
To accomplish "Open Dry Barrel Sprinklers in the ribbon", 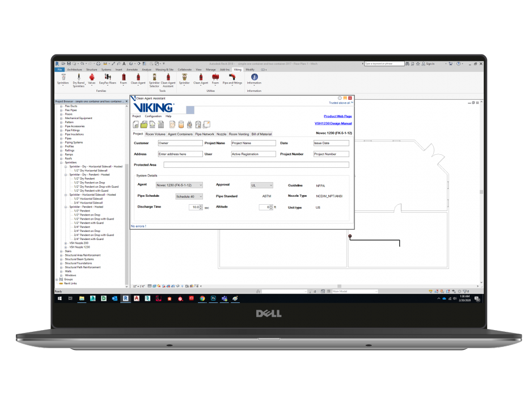I will pos(79,81).
